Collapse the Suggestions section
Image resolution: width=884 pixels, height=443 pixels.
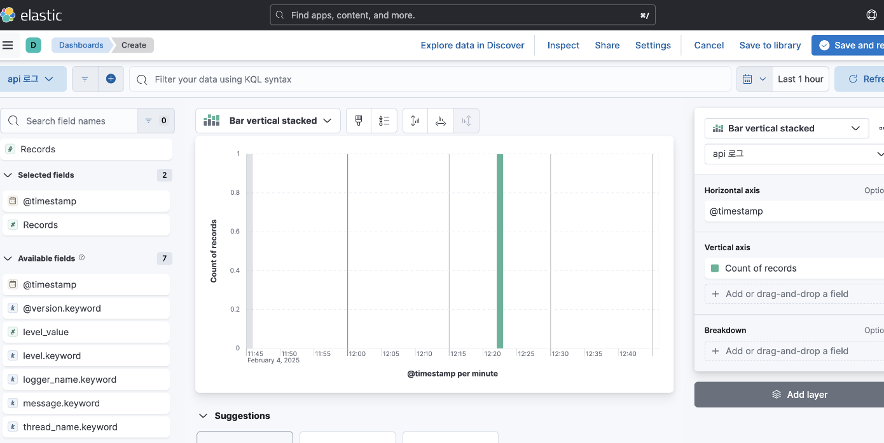[204, 416]
